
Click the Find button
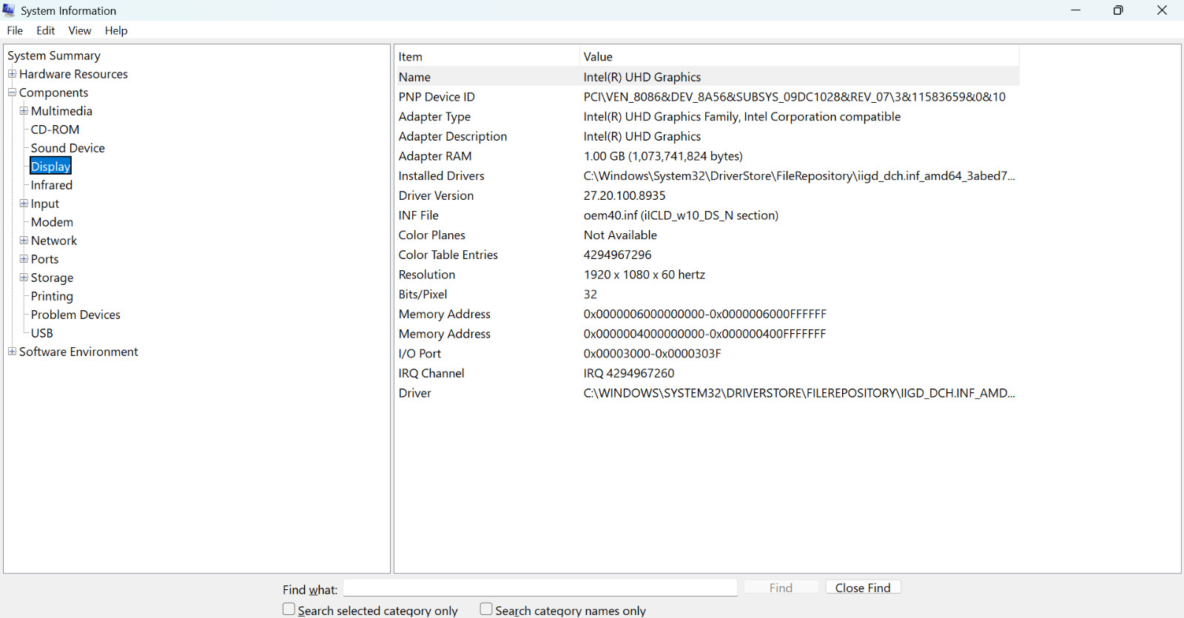[781, 588]
